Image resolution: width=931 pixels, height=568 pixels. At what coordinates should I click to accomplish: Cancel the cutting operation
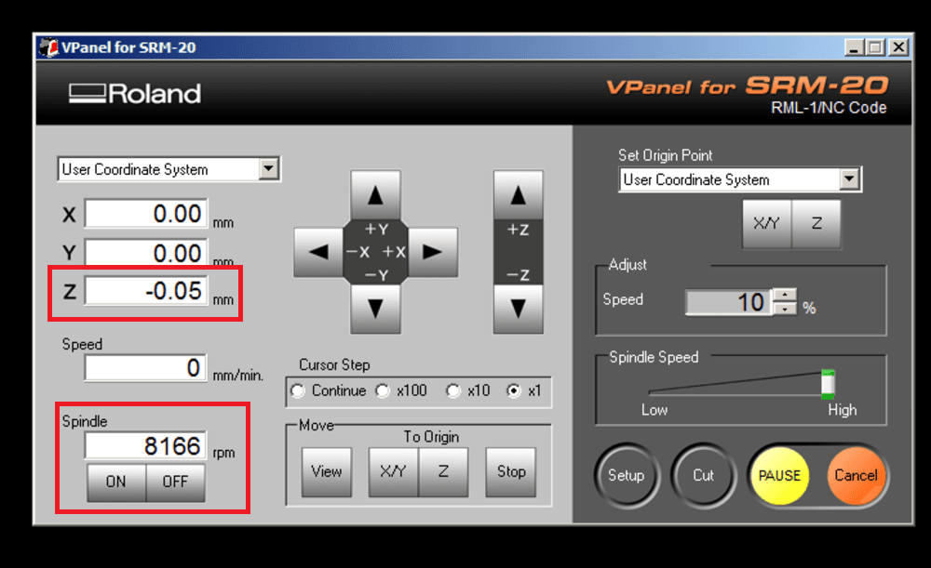[856, 476]
